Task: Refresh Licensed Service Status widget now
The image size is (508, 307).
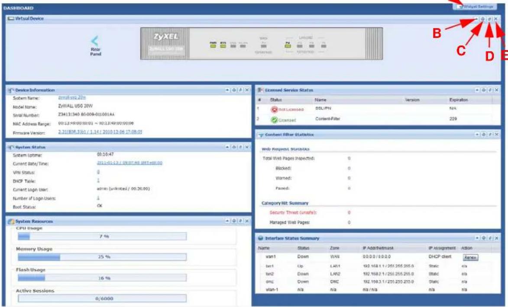Action: coord(490,90)
